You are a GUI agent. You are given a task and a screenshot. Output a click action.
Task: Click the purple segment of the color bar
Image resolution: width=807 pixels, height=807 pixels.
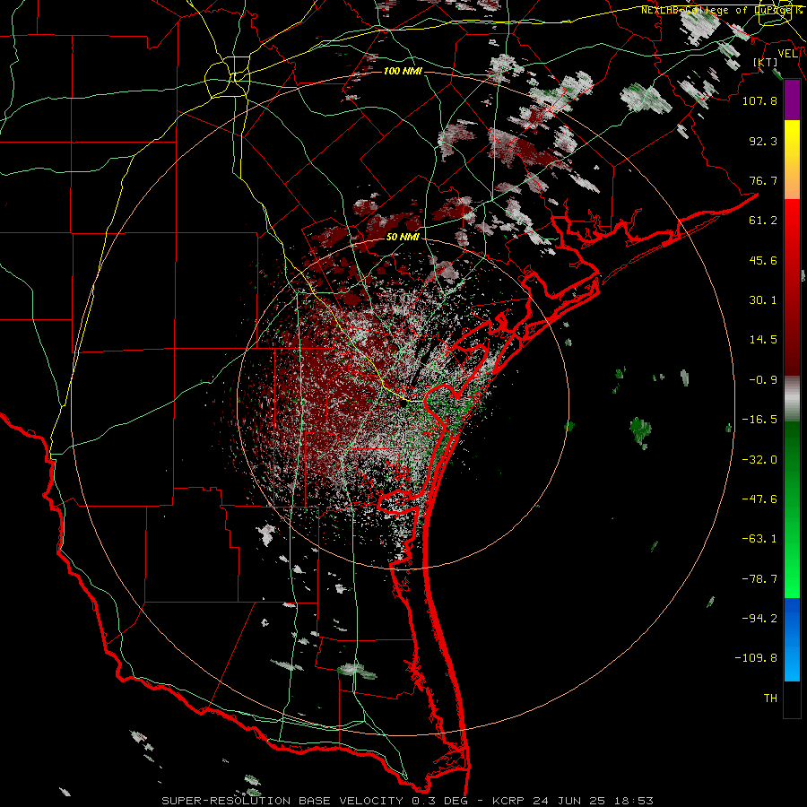coord(792,100)
